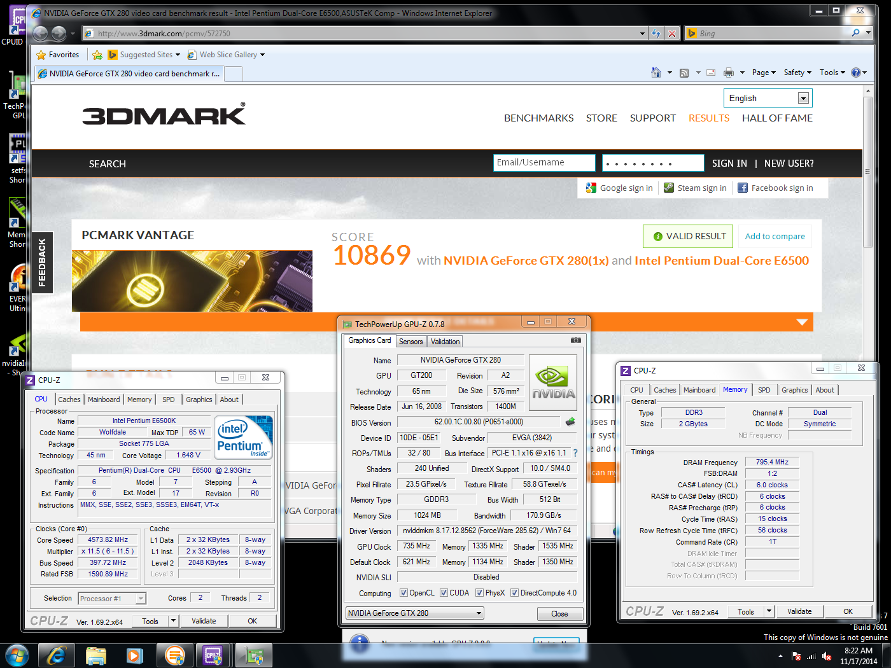Open the English language dropdown

tap(768, 98)
